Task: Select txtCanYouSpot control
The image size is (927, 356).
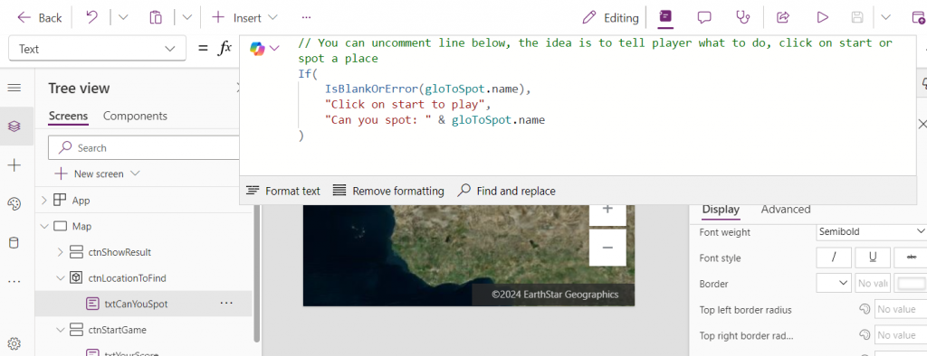Action: (x=136, y=304)
